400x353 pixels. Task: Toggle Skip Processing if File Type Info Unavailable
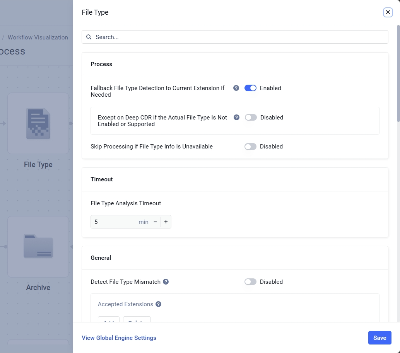pos(250,146)
